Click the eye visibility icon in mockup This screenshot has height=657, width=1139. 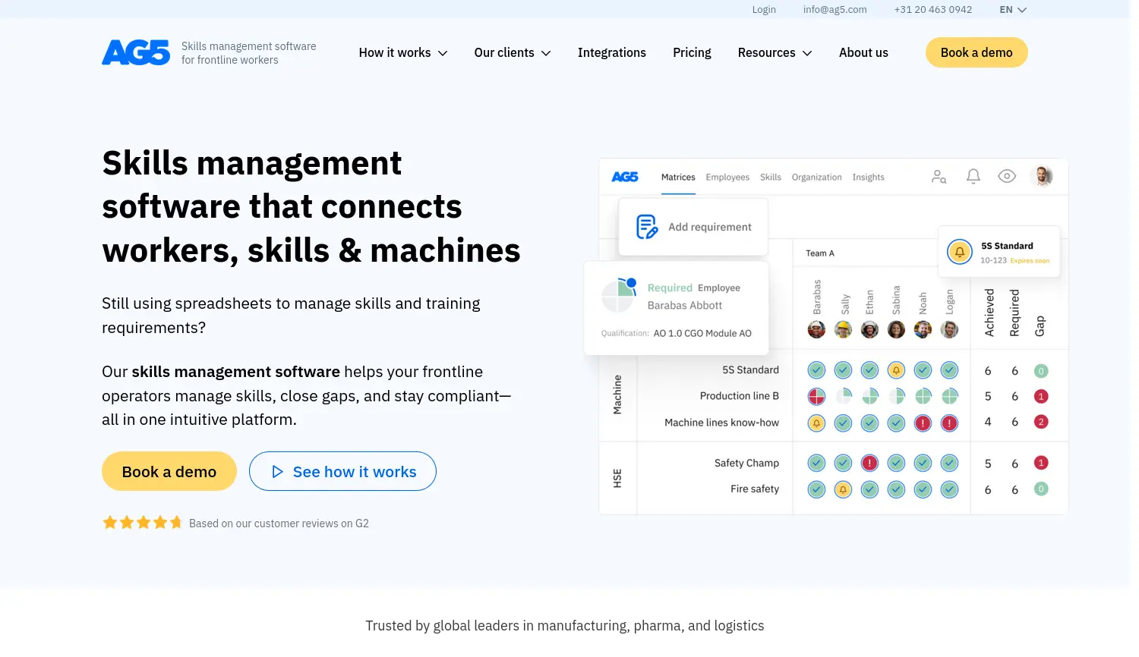(1007, 177)
